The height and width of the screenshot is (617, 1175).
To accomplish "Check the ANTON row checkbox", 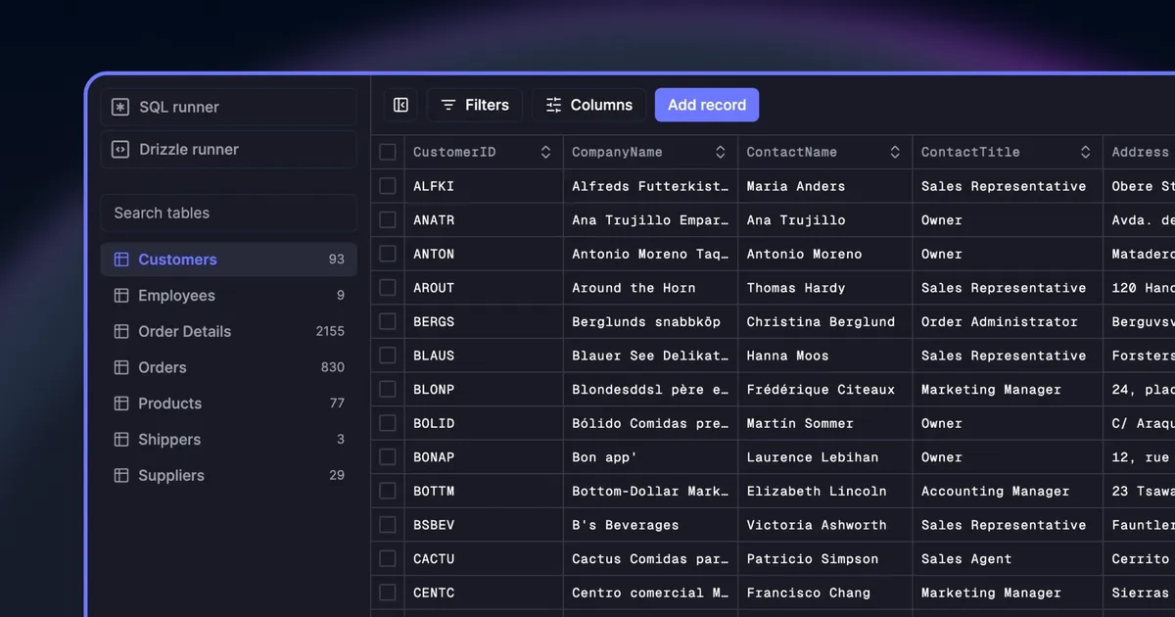I will click(x=388, y=254).
